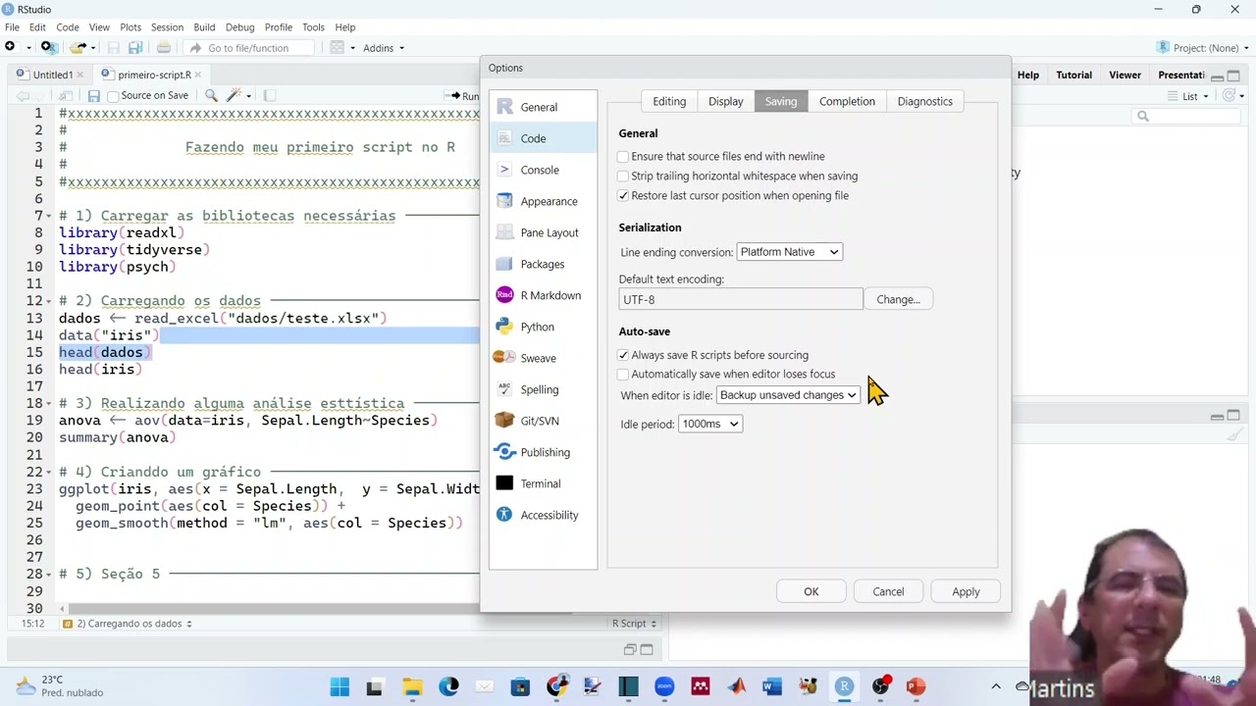Click the Create a project icon

coord(49,47)
